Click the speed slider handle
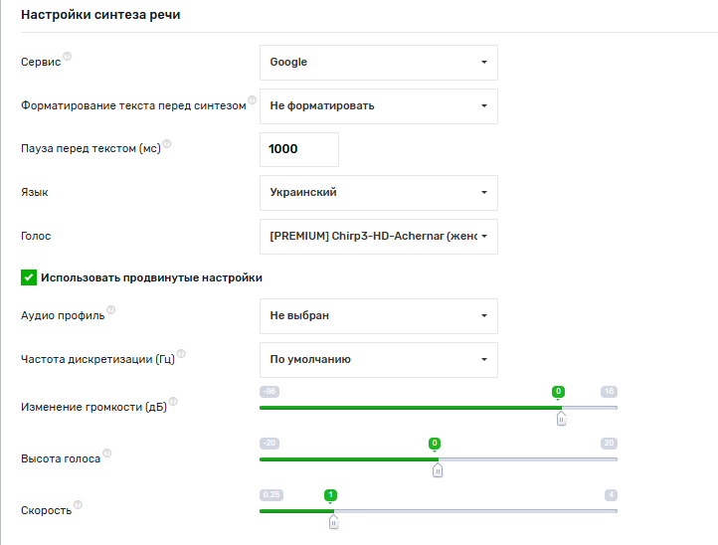The height and width of the screenshot is (545, 718). (x=333, y=521)
